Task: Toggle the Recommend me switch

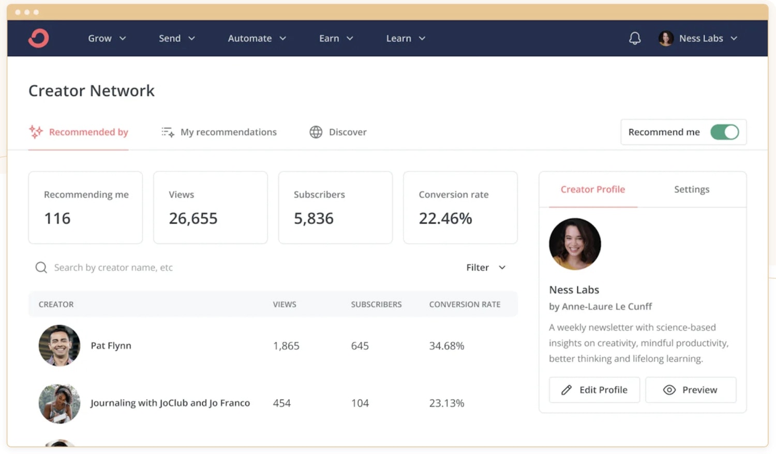Action: pyautogui.click(x=724, y=132)
